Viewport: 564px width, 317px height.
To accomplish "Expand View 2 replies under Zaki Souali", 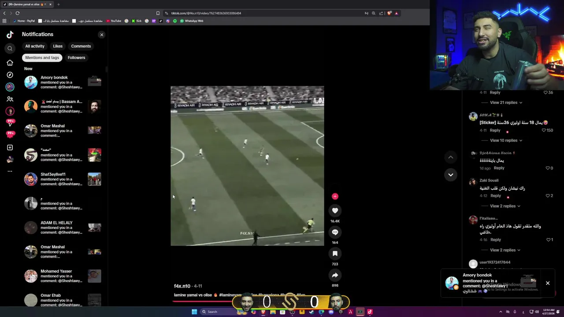I will click(x=505, y=206).
